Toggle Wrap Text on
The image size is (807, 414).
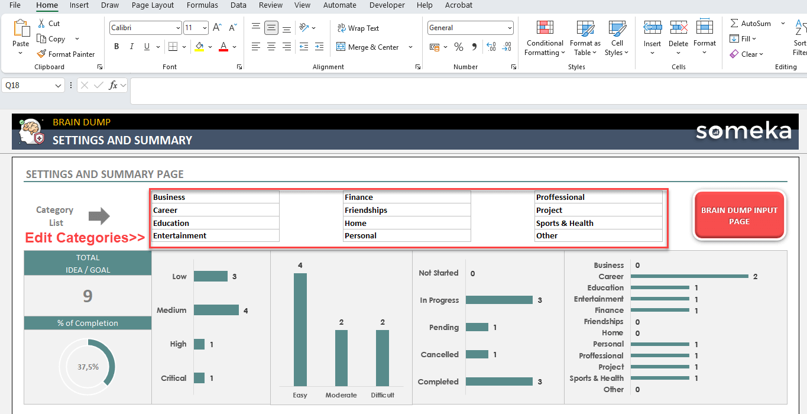(358, 28)
